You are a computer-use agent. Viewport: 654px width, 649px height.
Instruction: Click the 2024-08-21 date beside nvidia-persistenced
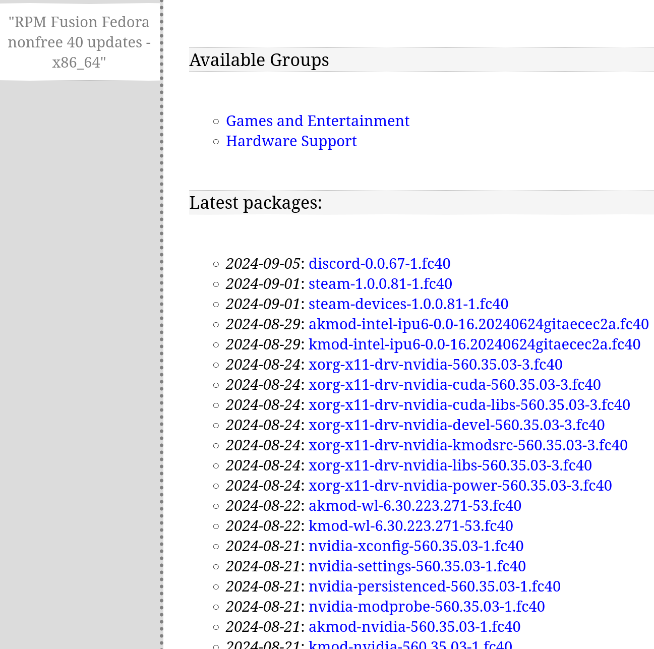click(263, 586)
